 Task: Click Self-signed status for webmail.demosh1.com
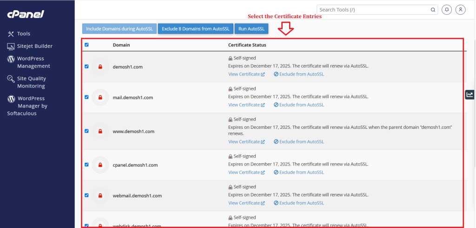click(x=242, y=187)
